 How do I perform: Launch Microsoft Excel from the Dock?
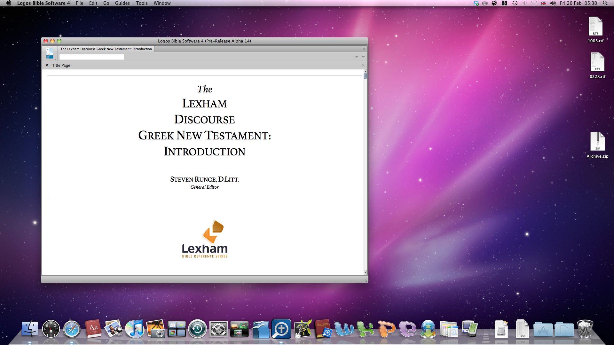365,329
